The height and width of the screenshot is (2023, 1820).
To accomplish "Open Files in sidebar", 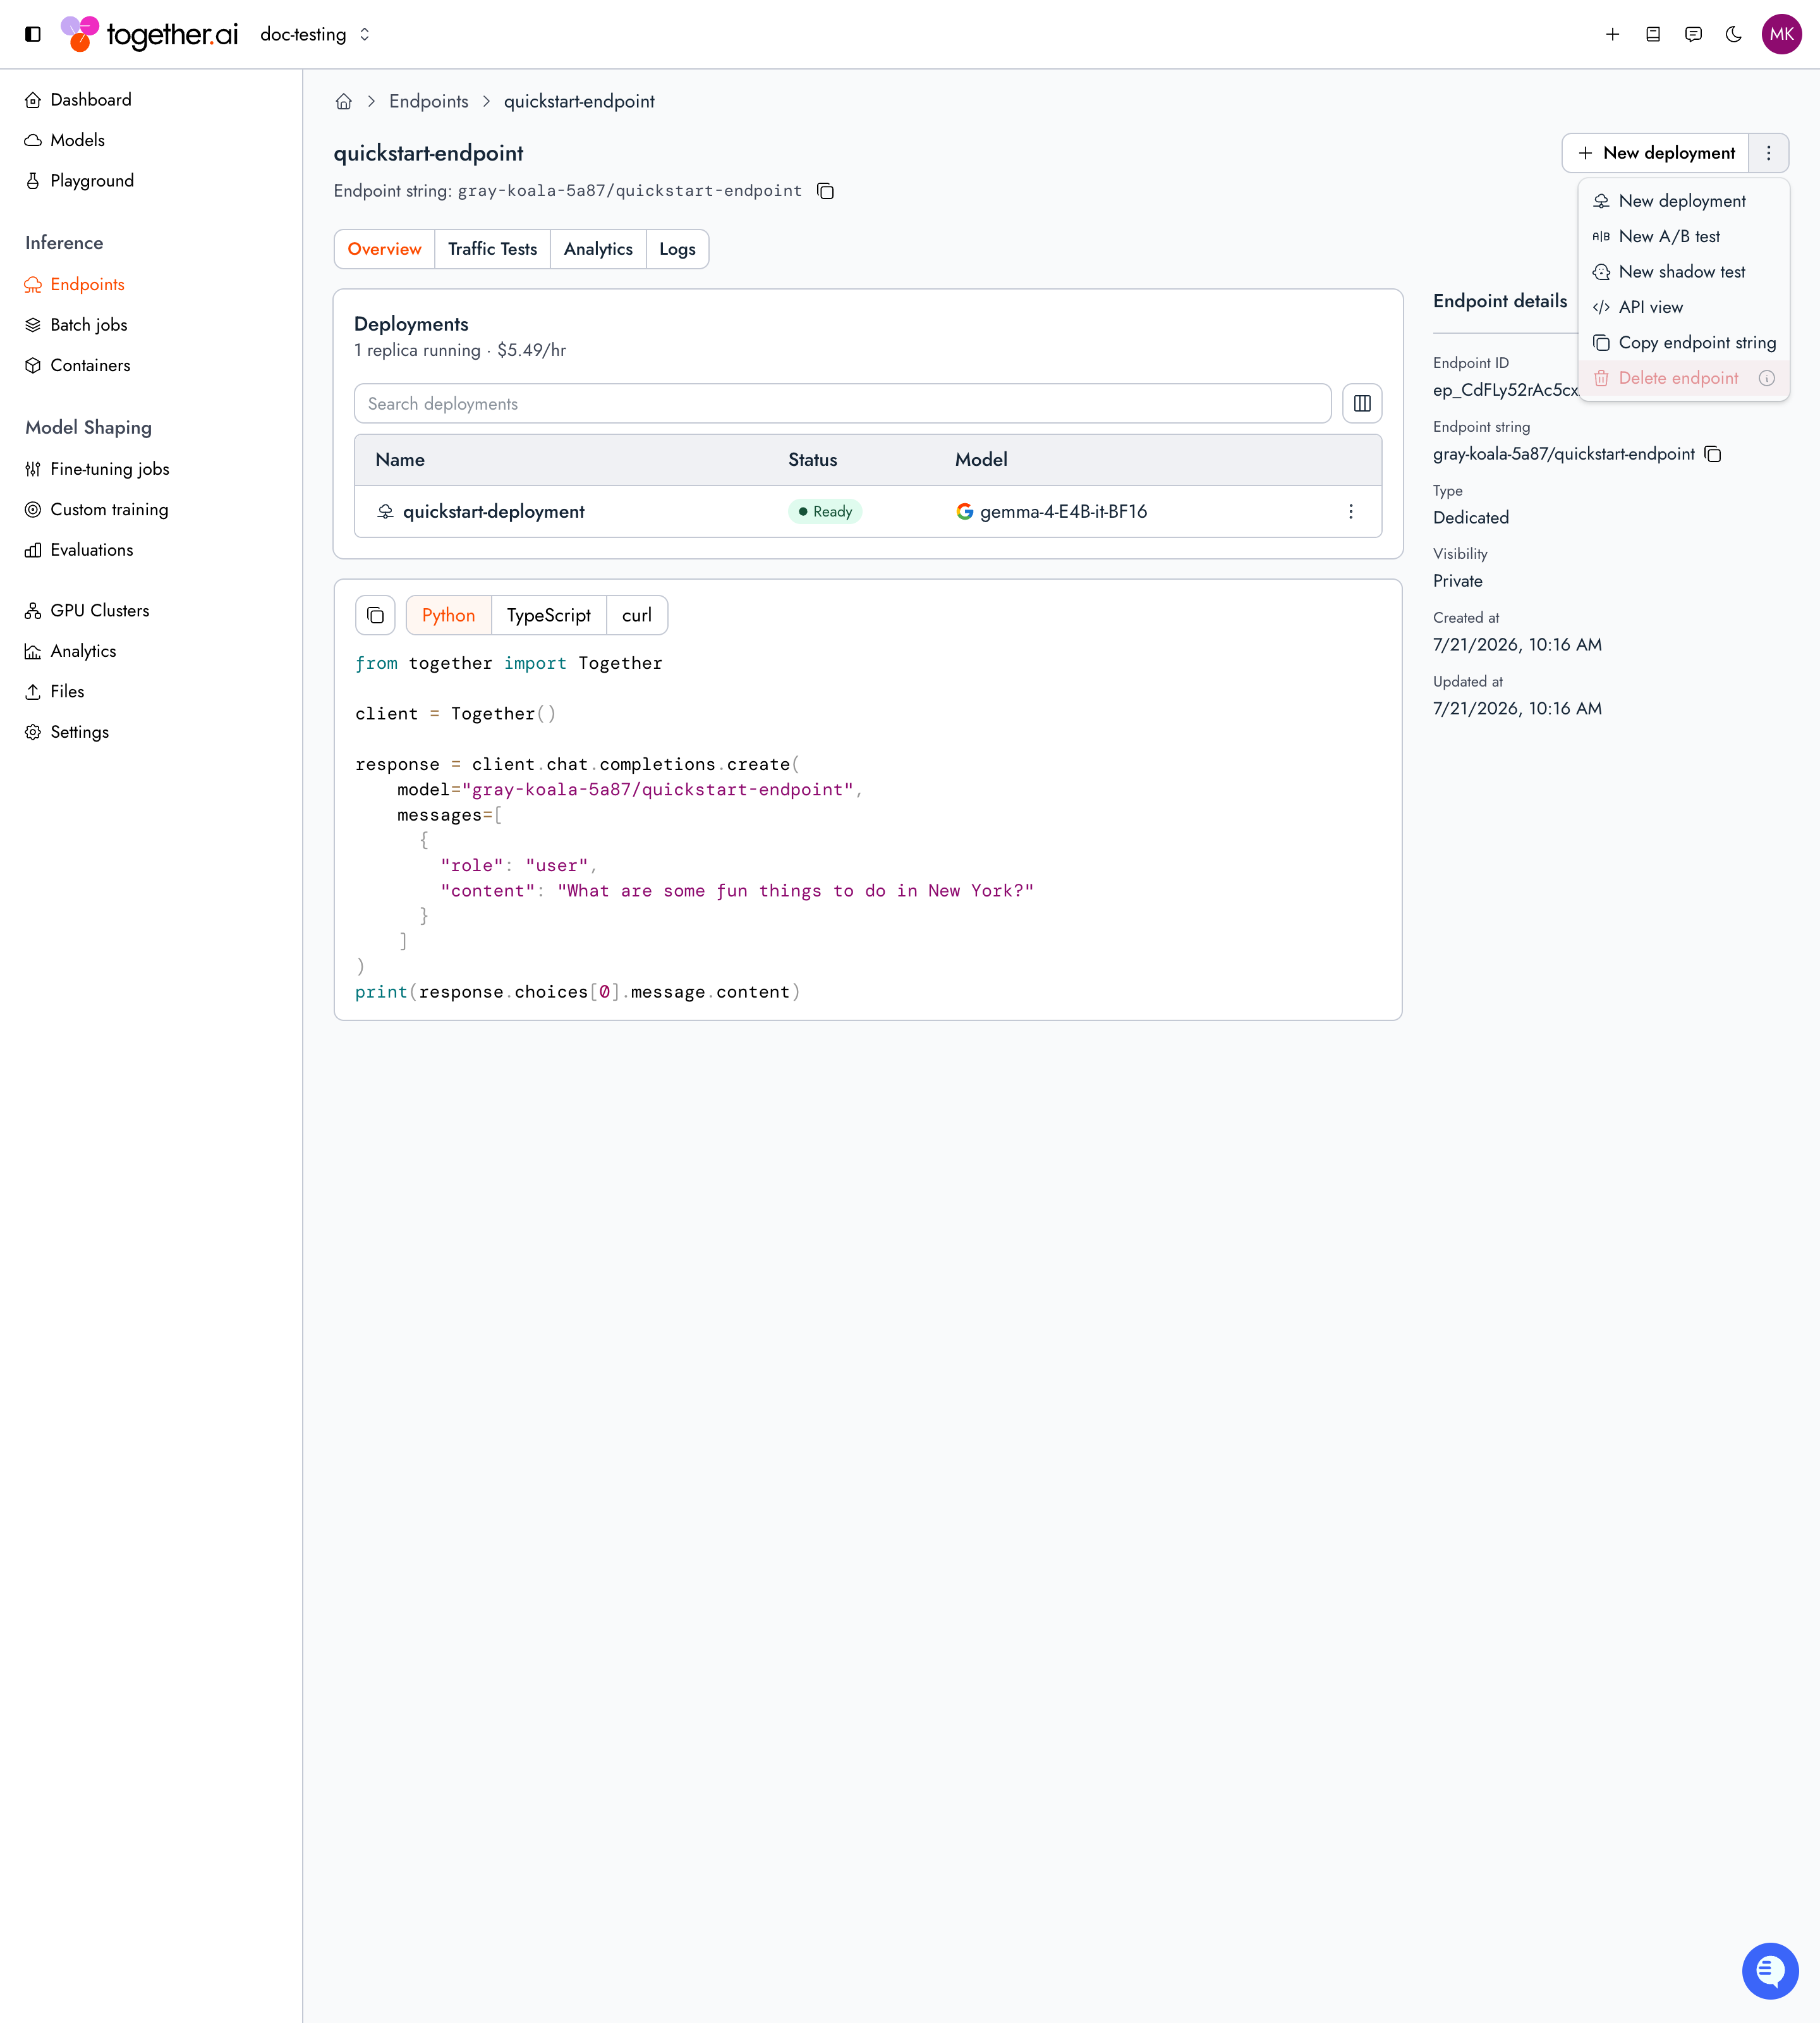I will (55, 692).
